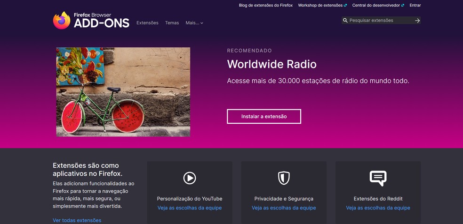Click the Worldwide Radio title
Viewport: 463px width, 224px height.
coord(271,64)
